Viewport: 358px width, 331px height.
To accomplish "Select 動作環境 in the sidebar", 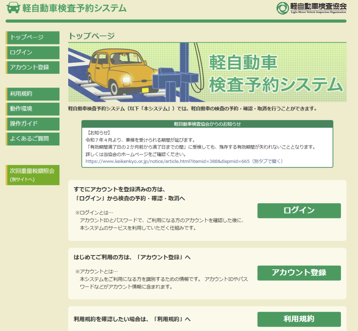I will tap(33, 109).
